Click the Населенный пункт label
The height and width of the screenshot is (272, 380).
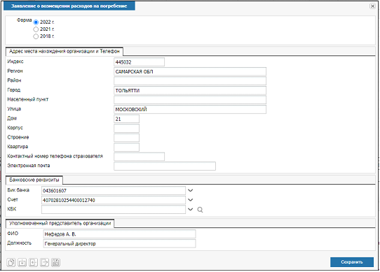[x=28, y=99]
